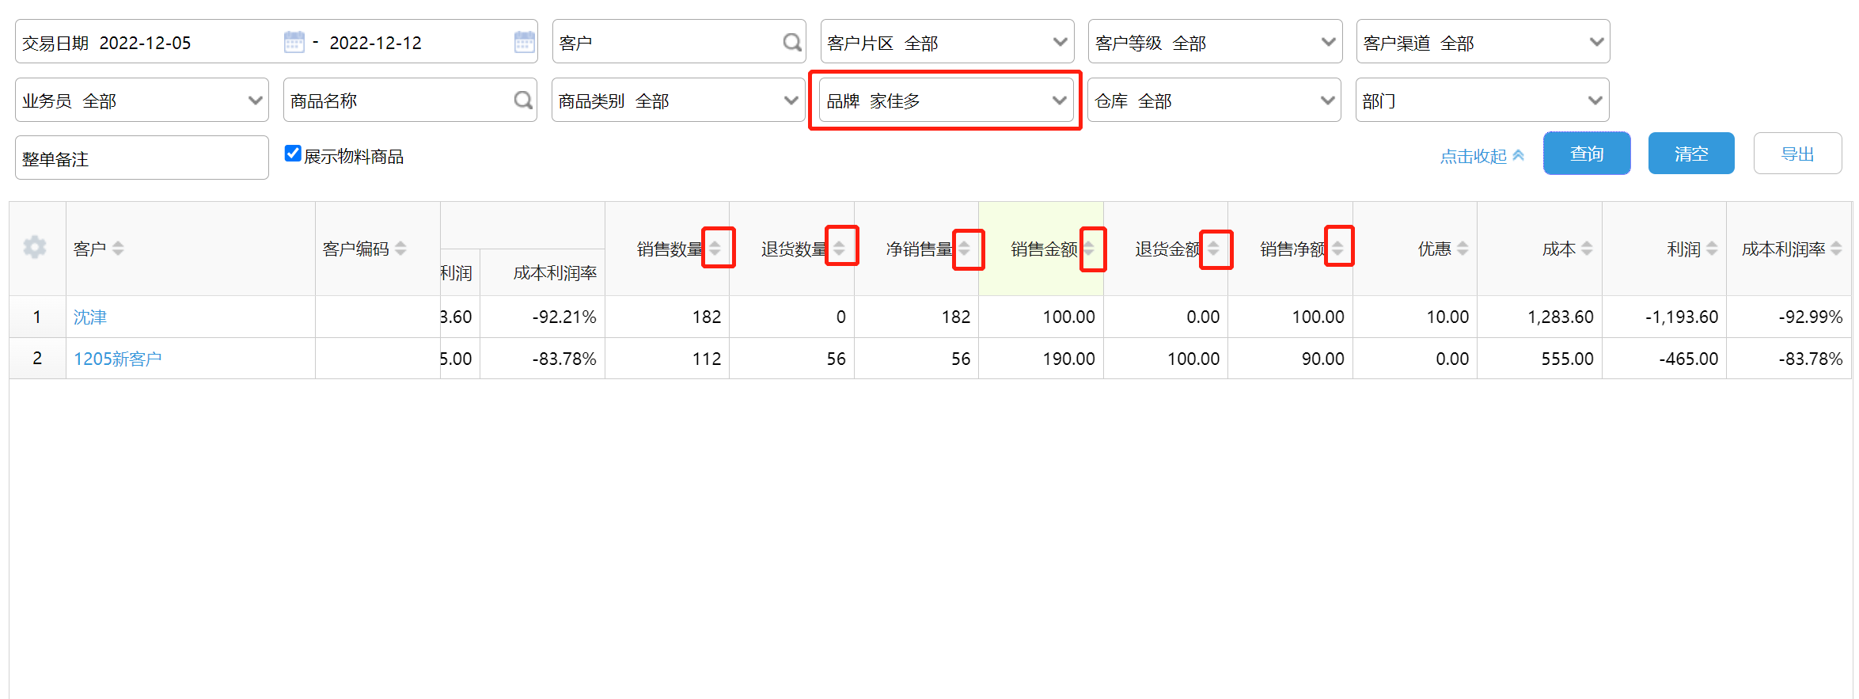Click the 查询 button

(x=1587, y=154)
